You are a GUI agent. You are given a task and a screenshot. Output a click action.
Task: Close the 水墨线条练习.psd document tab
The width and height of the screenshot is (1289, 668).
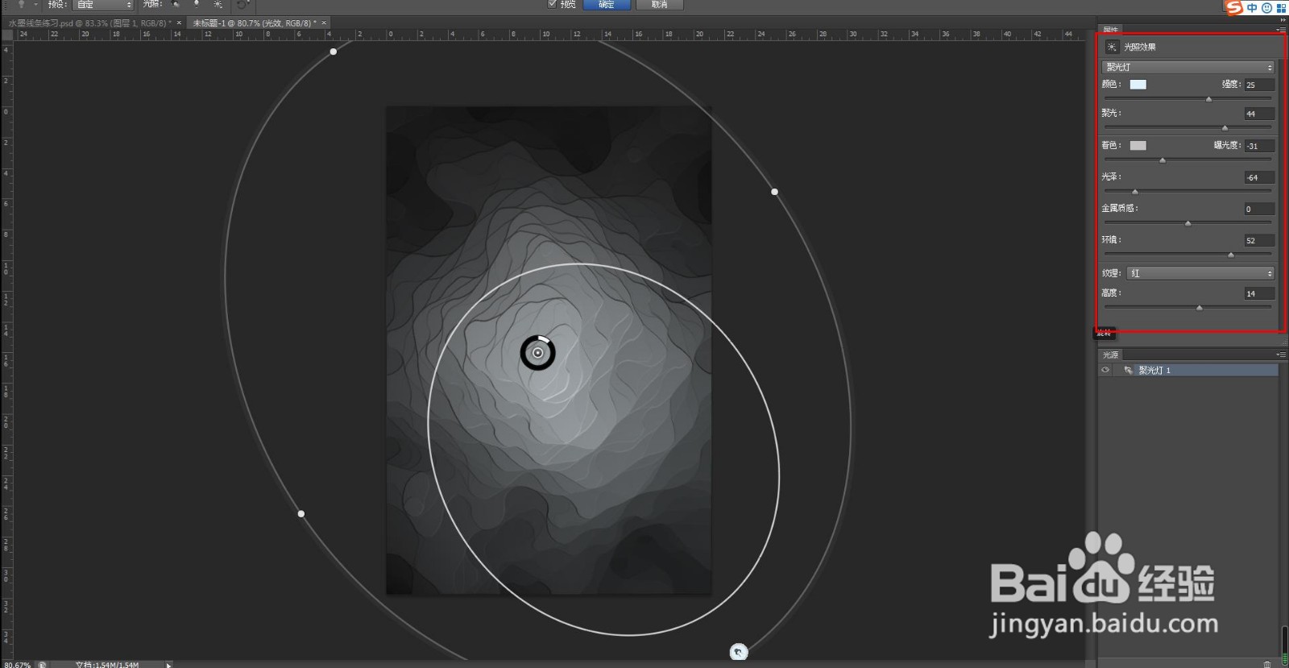[177, 23]
